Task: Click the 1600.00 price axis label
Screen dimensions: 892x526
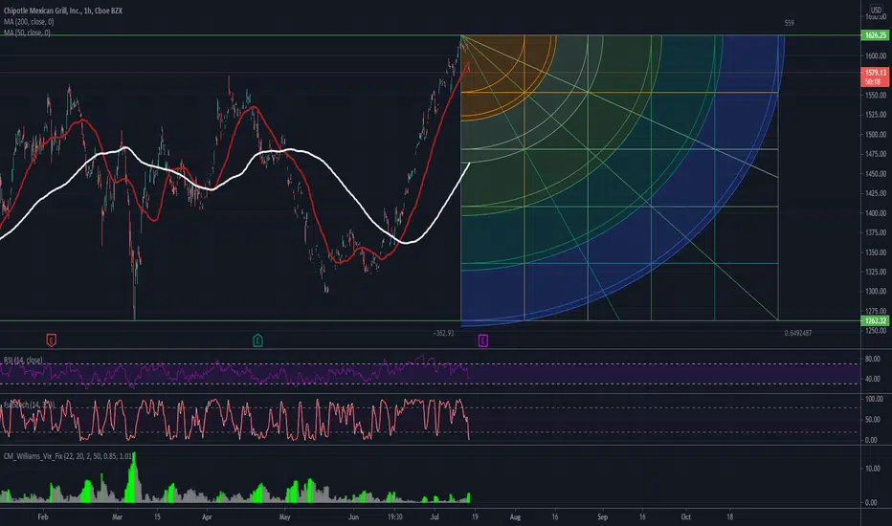Action: click(876, 55)
